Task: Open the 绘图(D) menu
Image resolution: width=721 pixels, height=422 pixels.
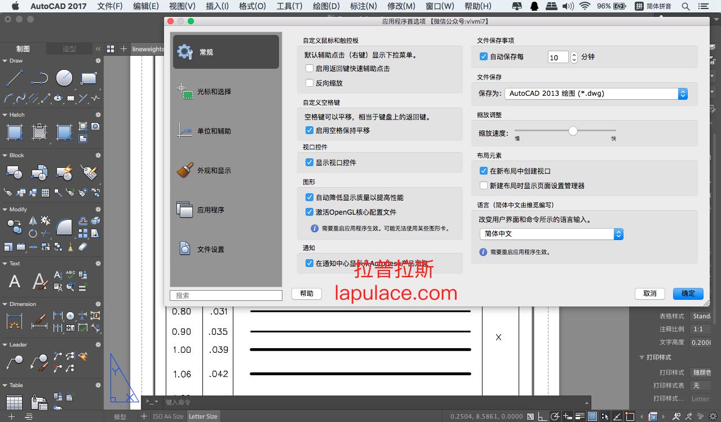Action: click(x=326, y=6)
